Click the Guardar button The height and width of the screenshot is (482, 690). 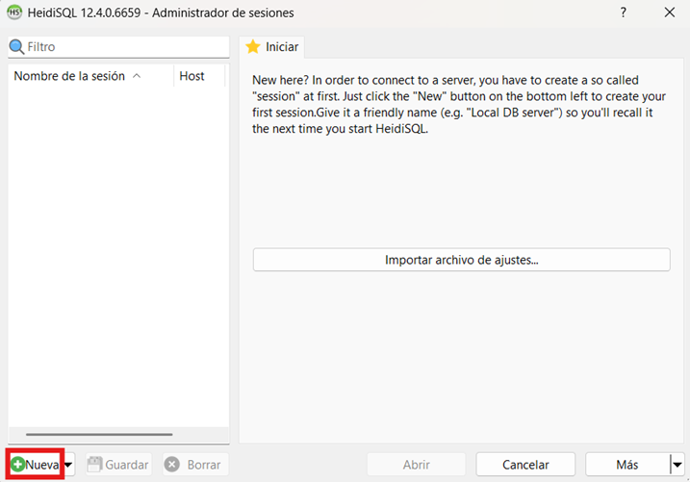(118, 465)
